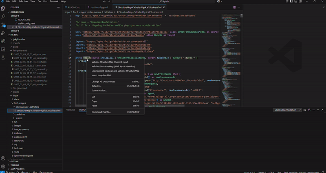Open the Testing flask view
Screen dimensions: 326x173
click(x=3, y=58)
